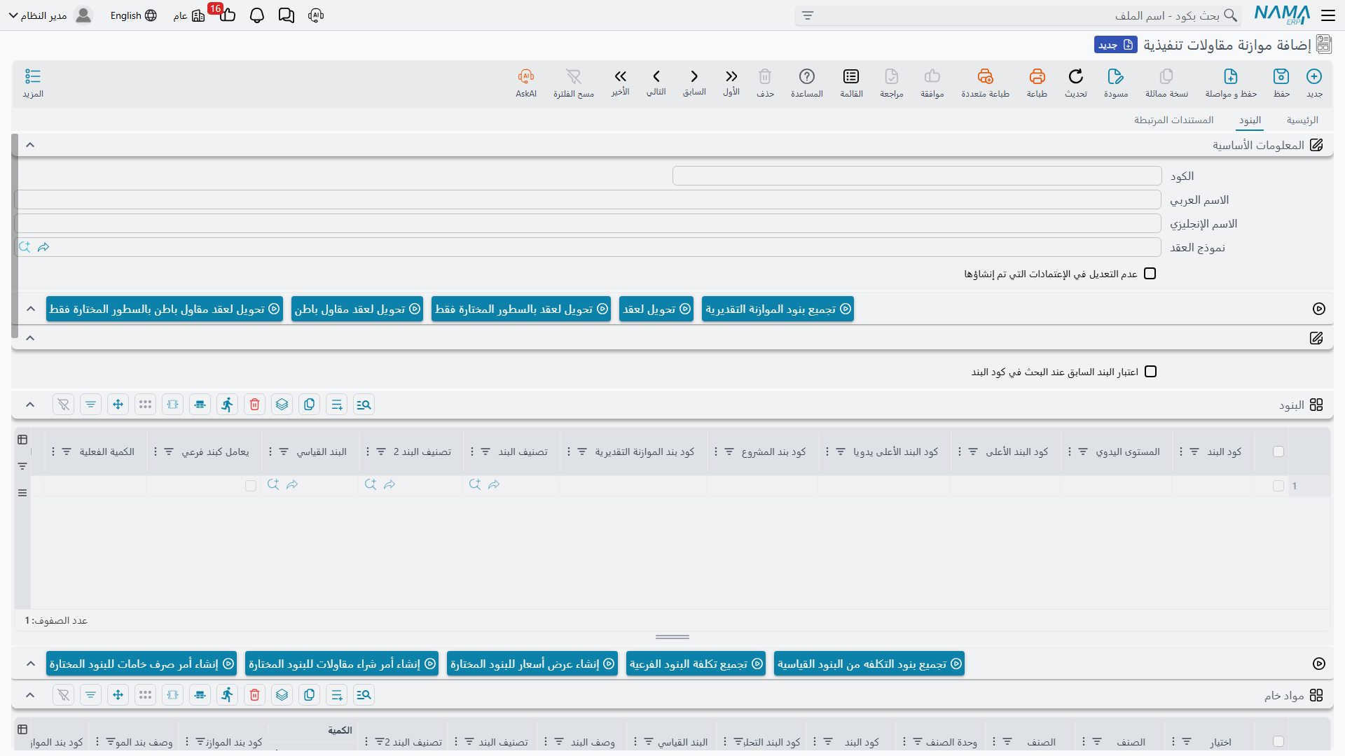Switch to the البنود tab

[1250, 120]
